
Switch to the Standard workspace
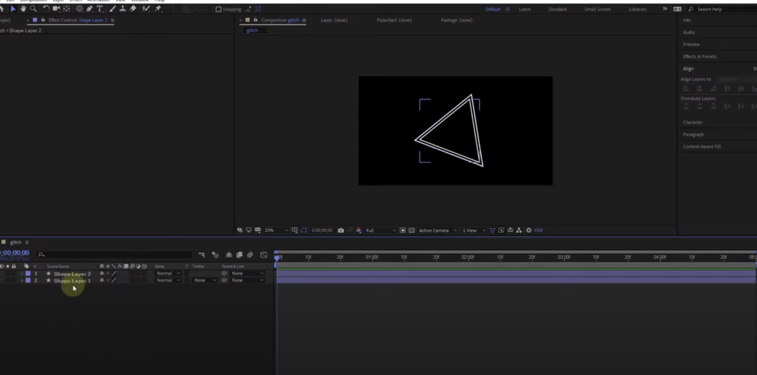coord(557,9)
